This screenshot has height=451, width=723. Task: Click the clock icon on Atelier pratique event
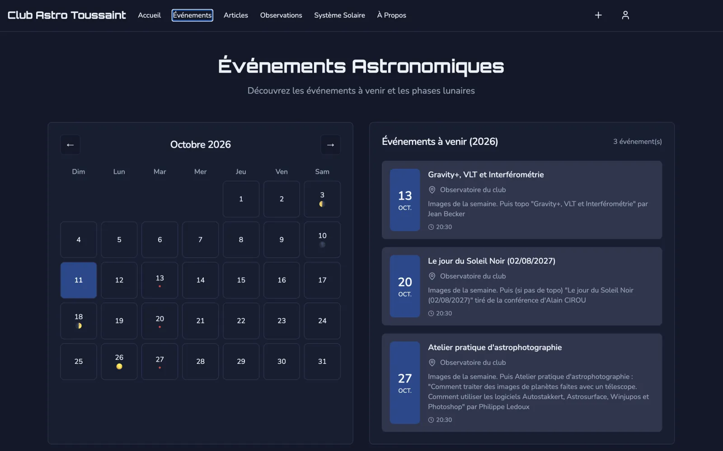click(431, 420)
